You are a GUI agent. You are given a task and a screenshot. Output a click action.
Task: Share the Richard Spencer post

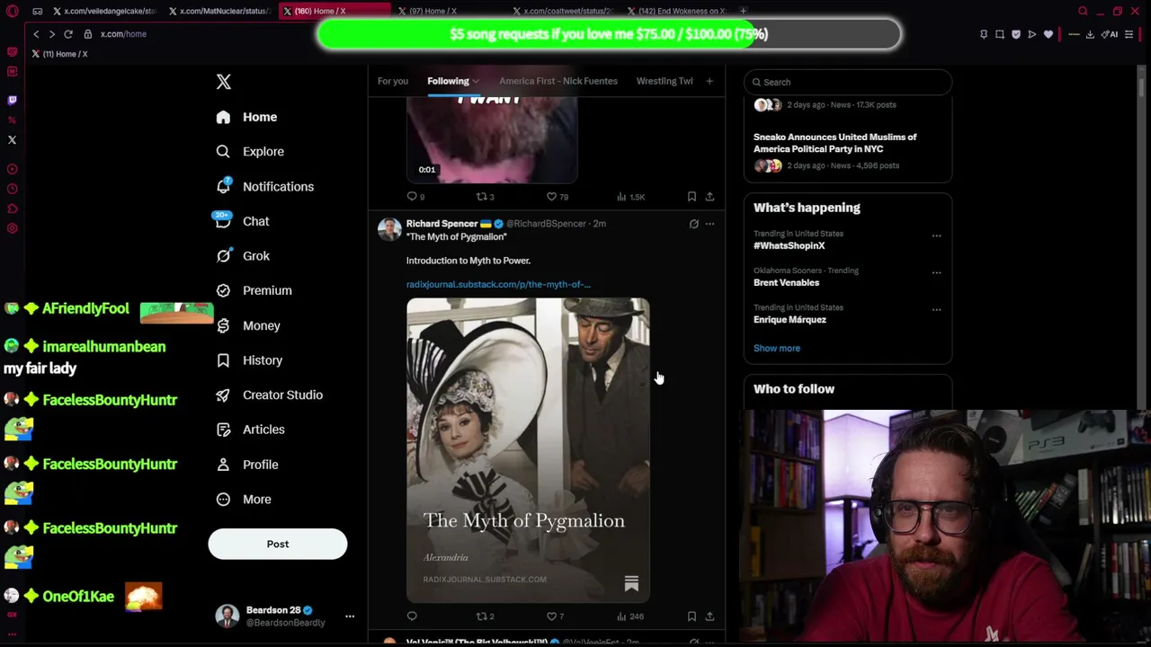pos(709,616)
